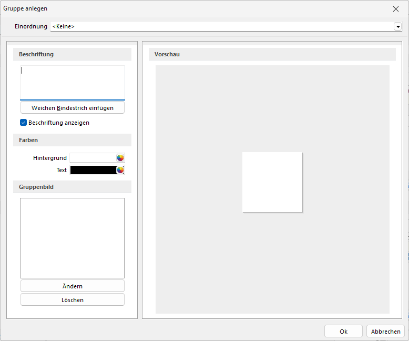Click the empty Gruppenbild image box

(x=73, y=238)
